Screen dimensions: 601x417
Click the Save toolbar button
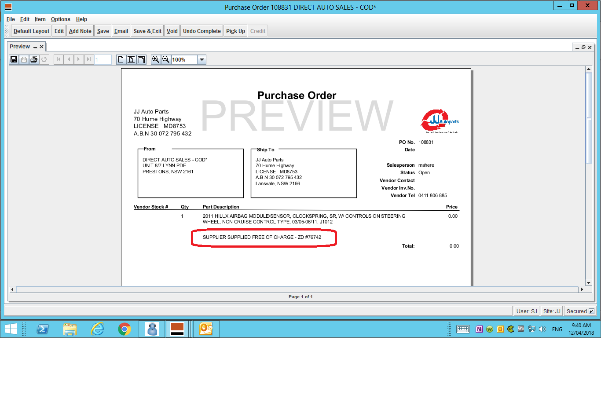coord(103,31)
